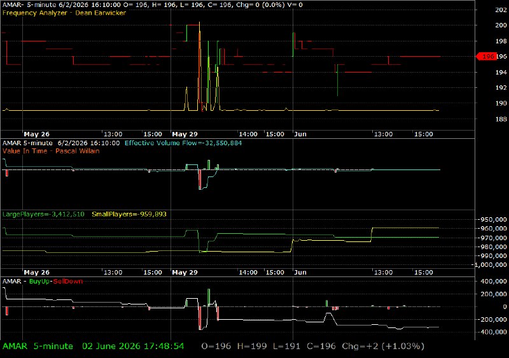Click the -400,000 axis label in BuyUp panel
509x358 pixels.
[492, 332]
